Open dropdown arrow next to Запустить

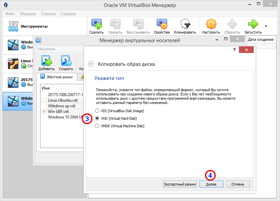point(266,26)
